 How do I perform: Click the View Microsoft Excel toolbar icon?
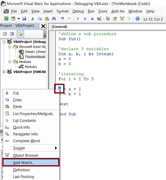point(6,18)
